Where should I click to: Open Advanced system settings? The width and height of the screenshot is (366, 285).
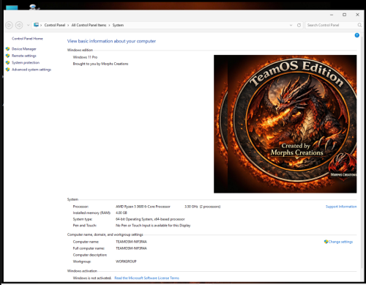tap(31, 70)
